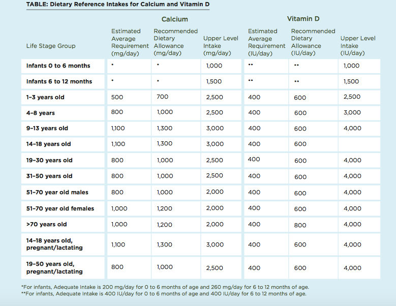Click vitamin D upper level 3,000 for 4–8 years
Image resolution: width=396 pixels, height=306 pixels.
352,113
